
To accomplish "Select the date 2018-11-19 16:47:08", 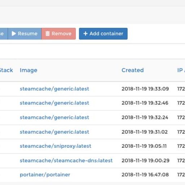I will tap(145, 175).
